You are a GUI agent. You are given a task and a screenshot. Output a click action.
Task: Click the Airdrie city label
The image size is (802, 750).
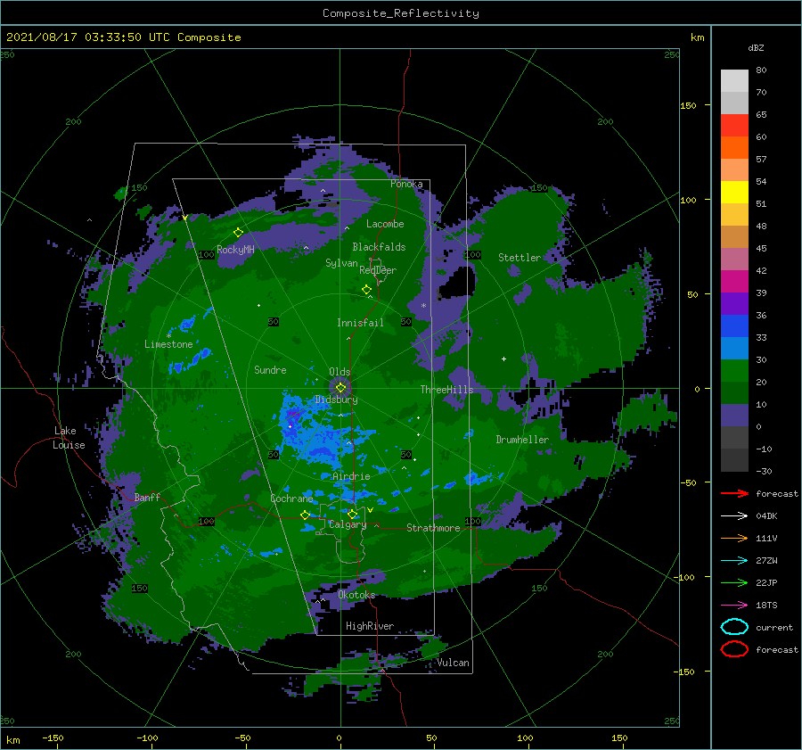click(351, 476)
